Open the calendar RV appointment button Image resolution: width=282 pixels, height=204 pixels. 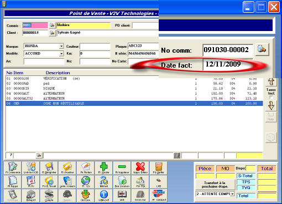(x=31, y=182)
